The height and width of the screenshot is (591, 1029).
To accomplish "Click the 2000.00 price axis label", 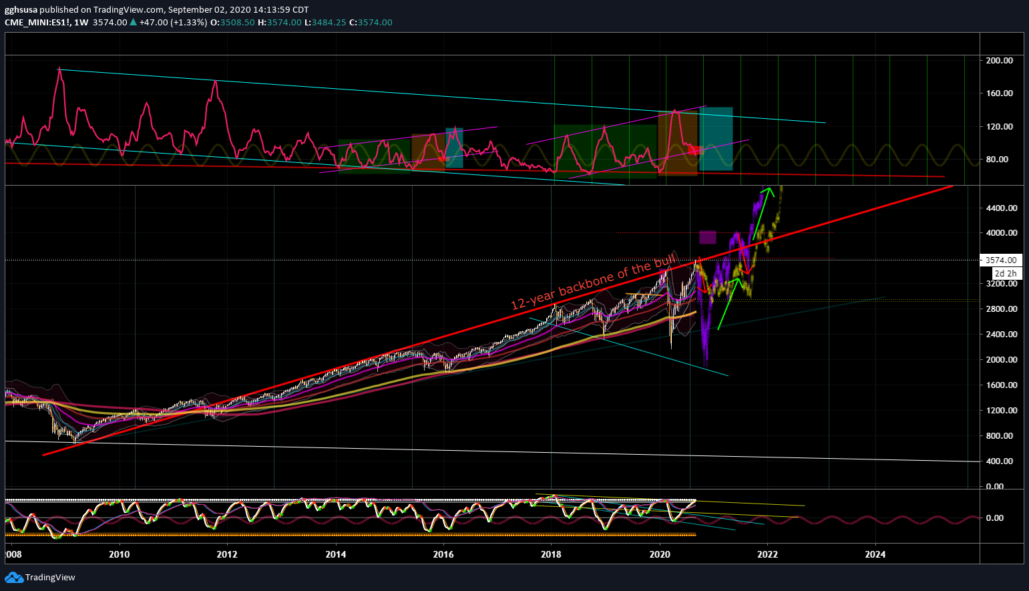I will pos(1002,360).
